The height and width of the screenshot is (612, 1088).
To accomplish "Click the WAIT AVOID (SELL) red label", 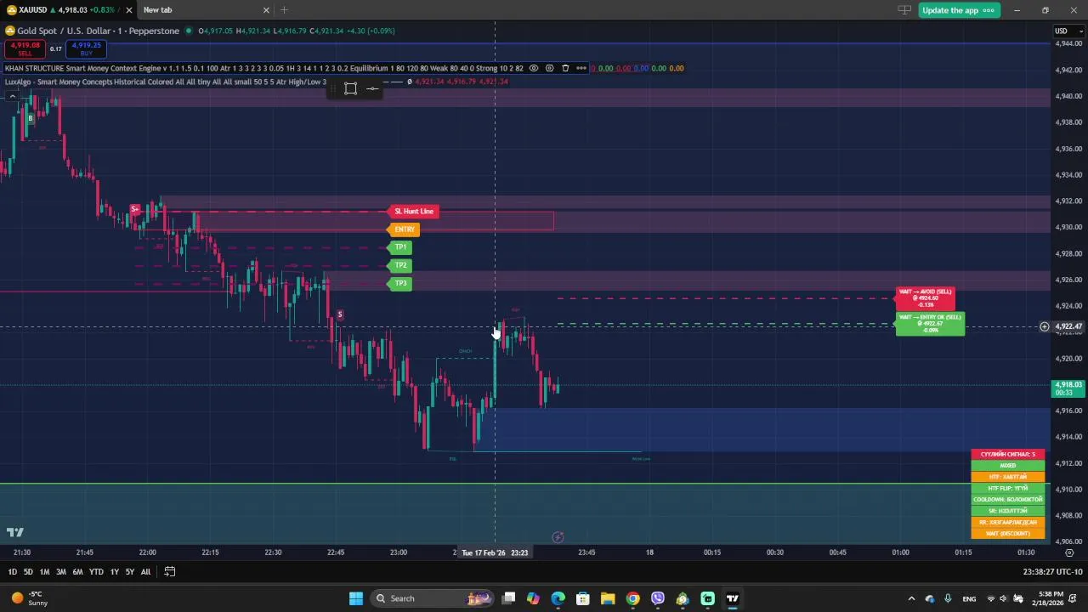I will point(926,298).
